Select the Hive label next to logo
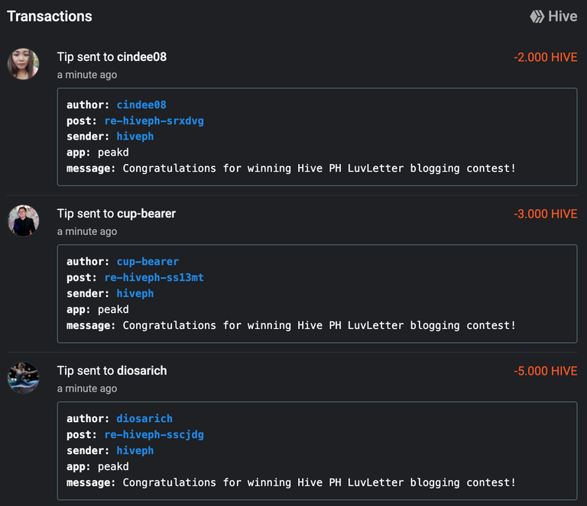Screen dimensions: 587x506 [563, 17]
